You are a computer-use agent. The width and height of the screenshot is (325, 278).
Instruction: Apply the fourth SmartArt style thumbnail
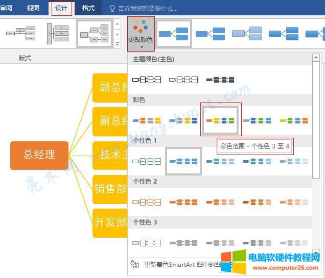pyautogui.click(x=284, y=33)
